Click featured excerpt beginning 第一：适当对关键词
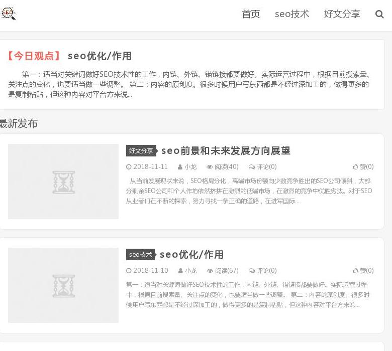Image resolution: width=392 pixels, height=351 pixels. click(x=189, y=84)
